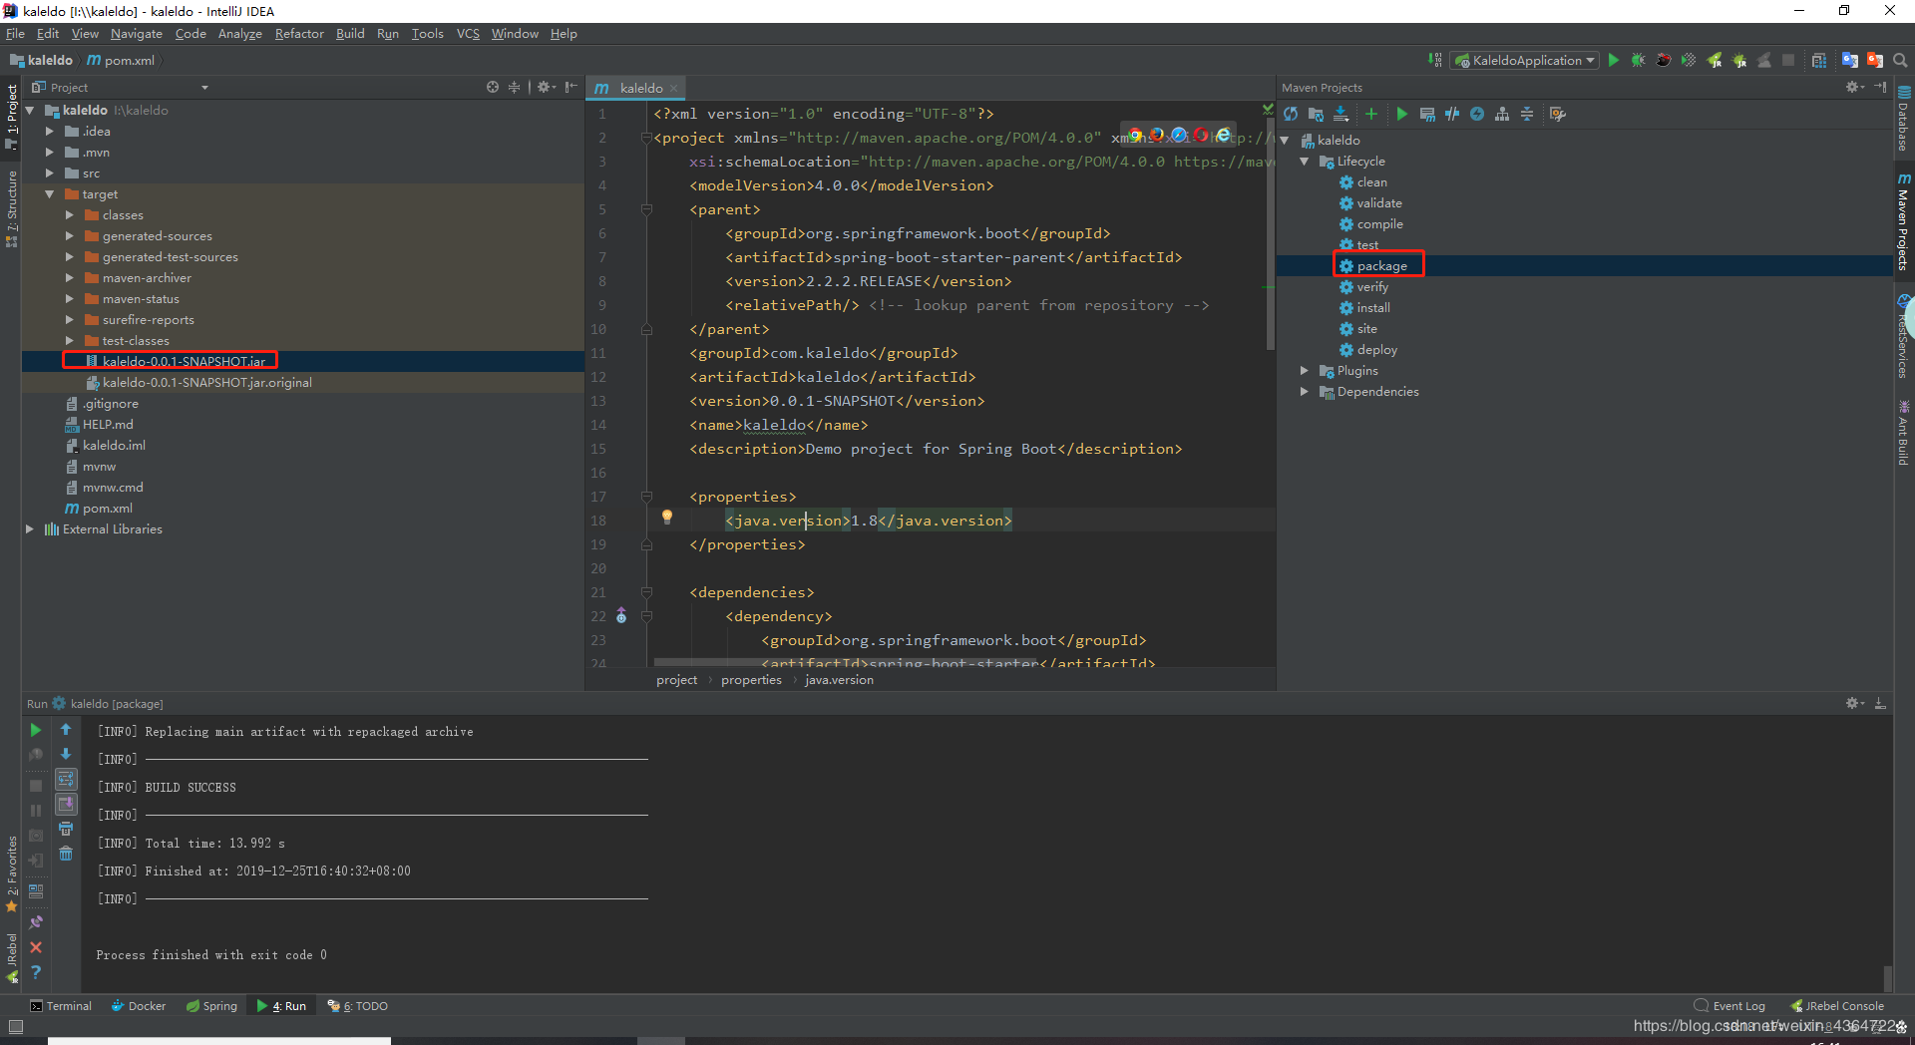
Task: Open the Event Log button
Action: [x=1730, y=1006]
